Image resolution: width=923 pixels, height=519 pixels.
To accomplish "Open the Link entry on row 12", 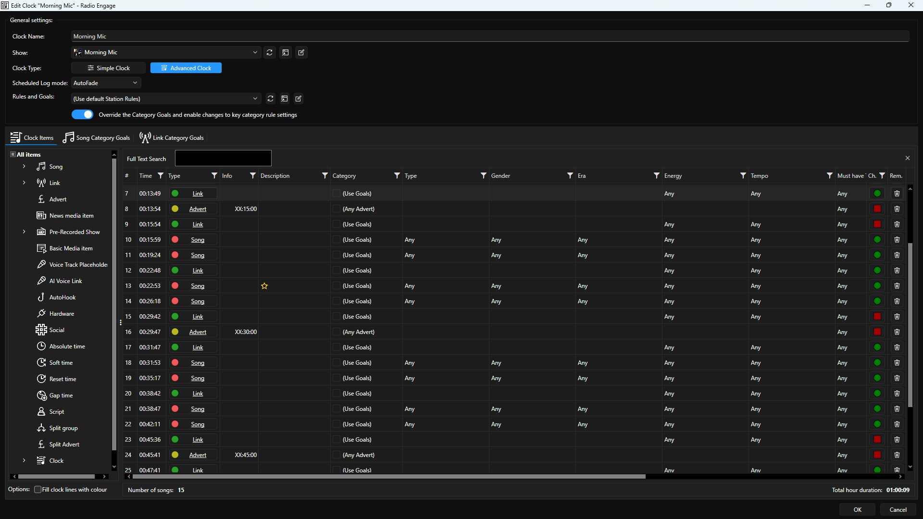I will (198, 271).
